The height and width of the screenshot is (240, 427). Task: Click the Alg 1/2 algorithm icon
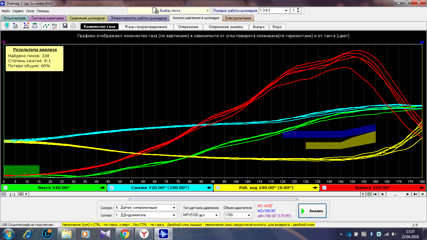click(x=54, y=26)
